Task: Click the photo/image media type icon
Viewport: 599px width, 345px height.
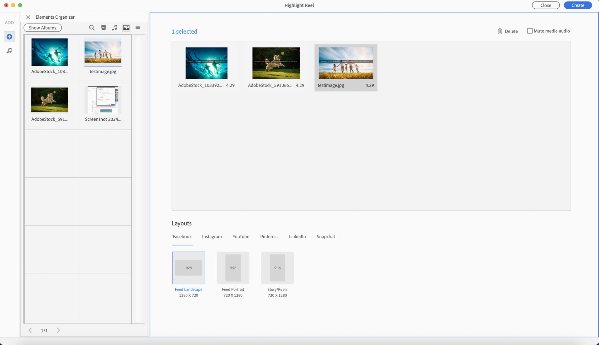Action: click(126, 27)
